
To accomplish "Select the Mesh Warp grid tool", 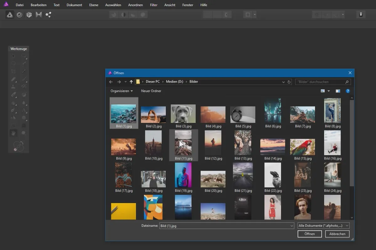I will click(x=13, y=125).
